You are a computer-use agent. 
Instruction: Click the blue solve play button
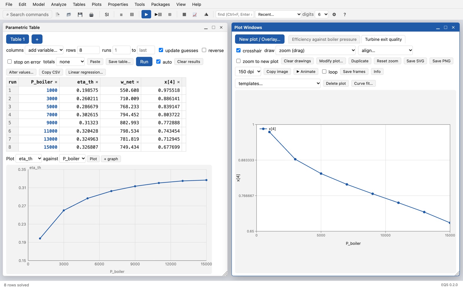point(146,14)
